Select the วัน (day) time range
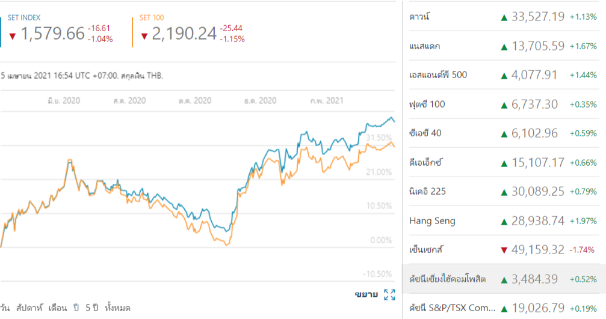The height and width of the screenshot is (319, 606). coord(5,308)
